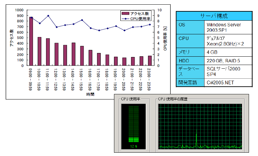Image resolution: width=258 pixels, height=156 pixels.
Task: Click the 12 % CPU usage meter
Action: (134, 127)
